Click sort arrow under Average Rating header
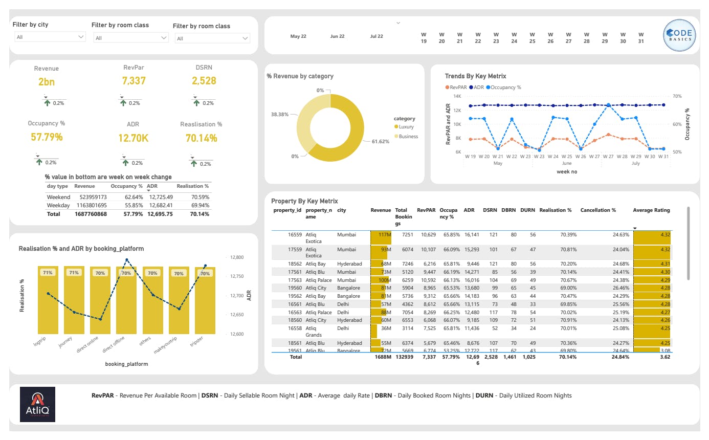Image resolution: width=709 pixels, height=440 pixels. 635,228
